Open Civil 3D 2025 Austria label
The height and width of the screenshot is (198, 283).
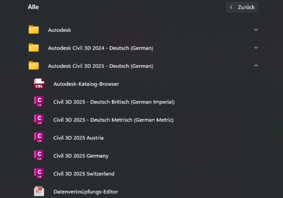coord(78,138)
